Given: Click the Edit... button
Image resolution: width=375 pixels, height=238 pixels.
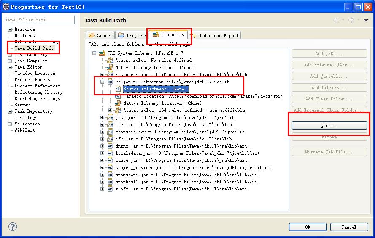Looking at the screenshot, I should coord(329,125).
